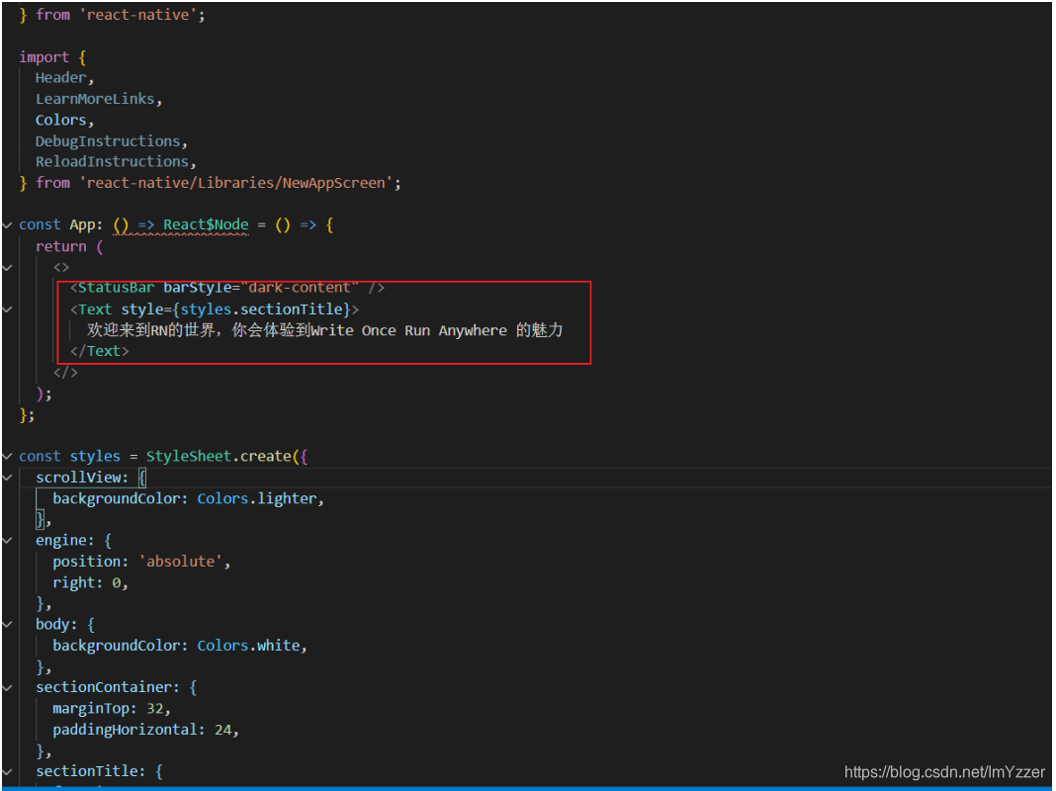Click the 'react-native/Libraries/NewAppScreen' module string
Viewport: 1056px width, 791px height.
(236, 183)
